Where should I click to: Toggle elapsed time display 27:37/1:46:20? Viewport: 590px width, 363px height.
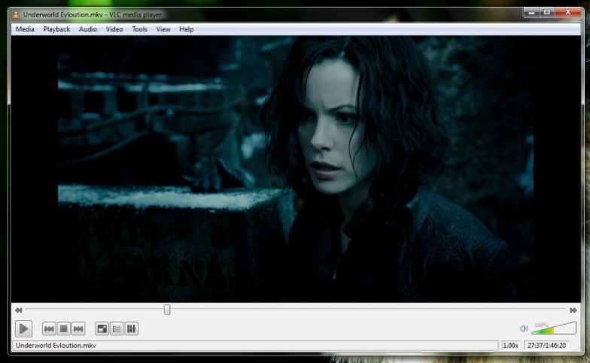[546, 346]
